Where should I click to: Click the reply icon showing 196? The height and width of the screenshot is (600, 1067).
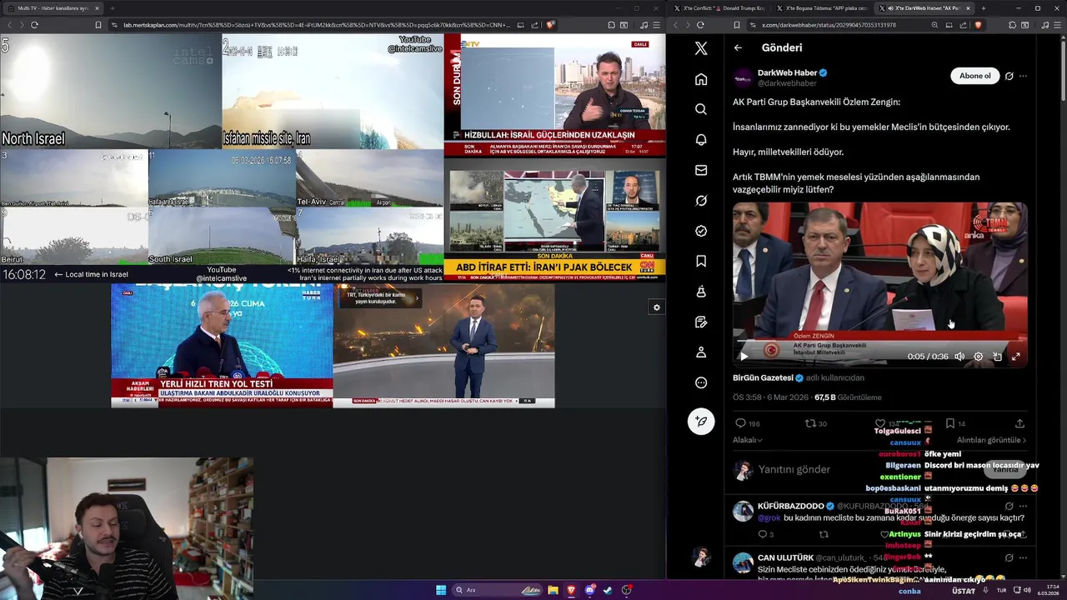click(x=739, y=423)
